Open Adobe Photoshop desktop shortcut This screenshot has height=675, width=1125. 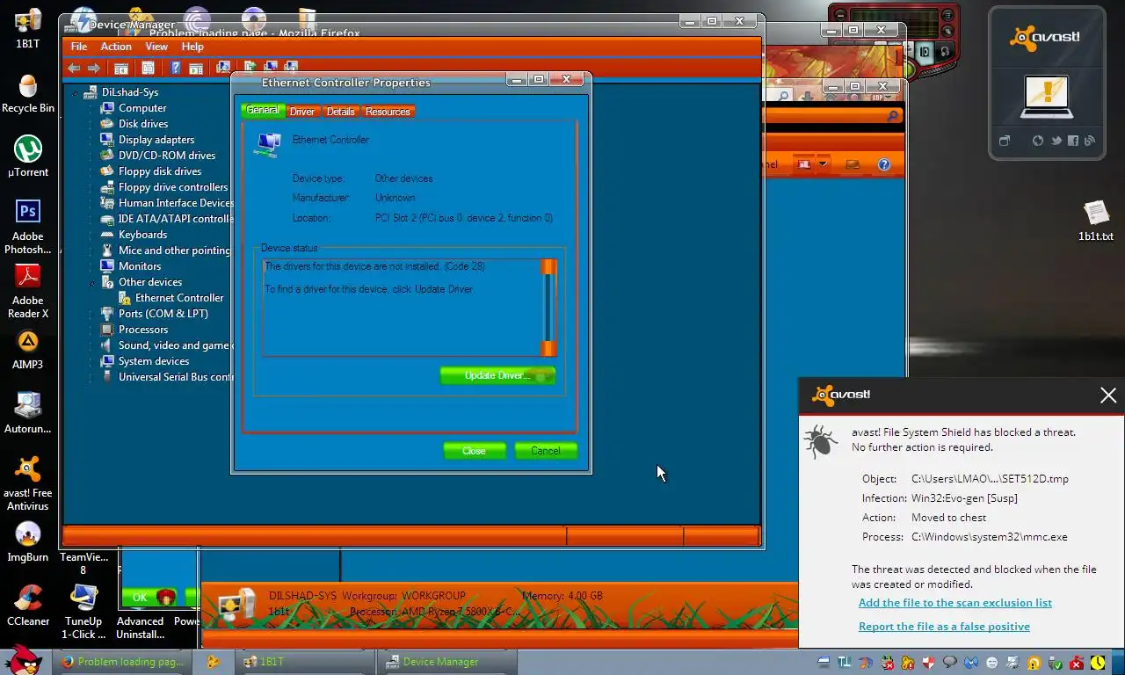tap(28, 227)
